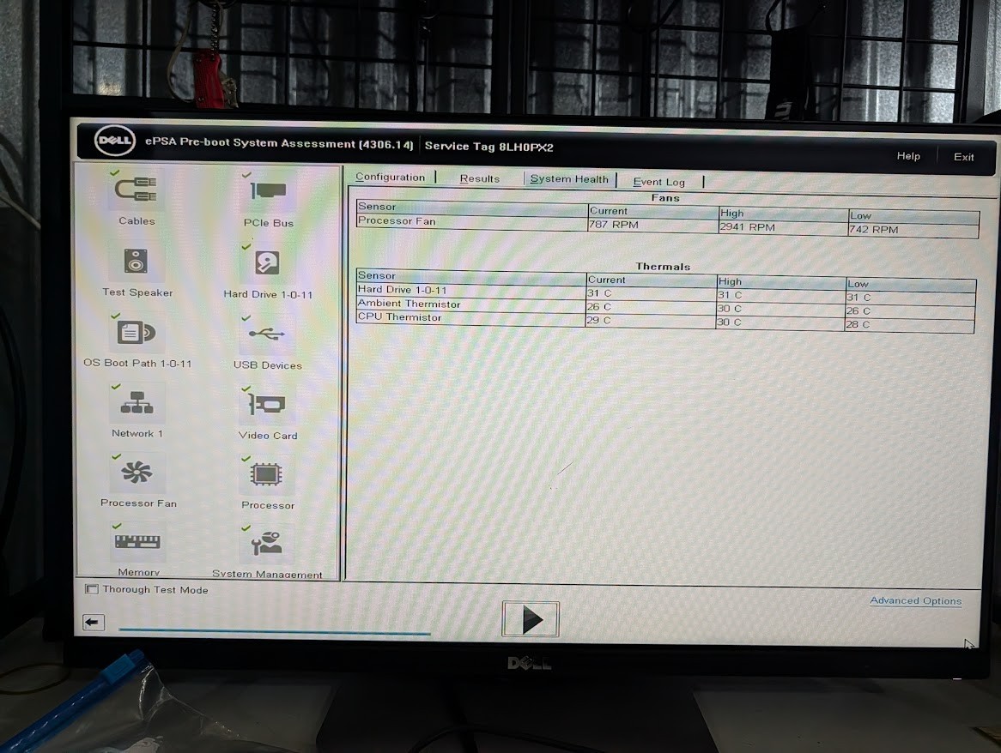Click Ambient Thermistor 26 C current value

[599, 307]
